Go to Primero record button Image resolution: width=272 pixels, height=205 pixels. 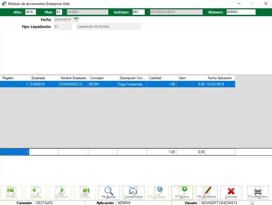click(x=11, y=193)
